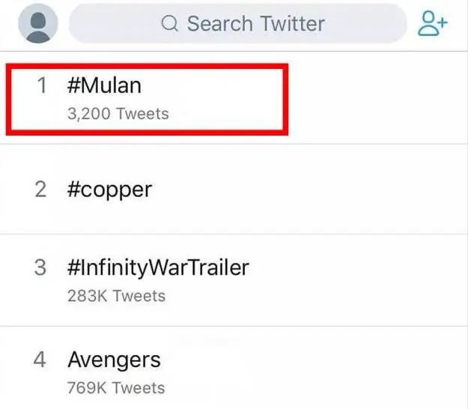
Task: Click empty area right of #Mulan row
Action: coord(377,99)
